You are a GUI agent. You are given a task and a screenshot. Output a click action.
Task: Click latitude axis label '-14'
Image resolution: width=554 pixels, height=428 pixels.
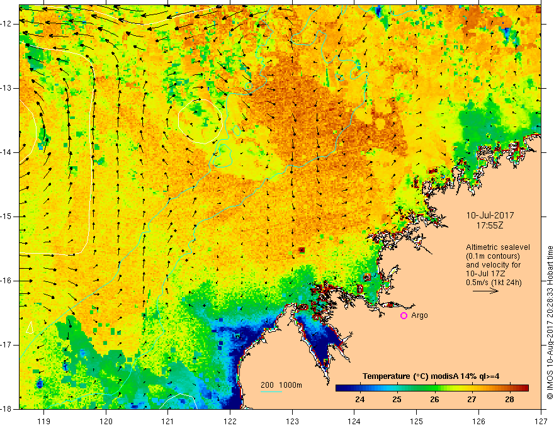point(7,152)
